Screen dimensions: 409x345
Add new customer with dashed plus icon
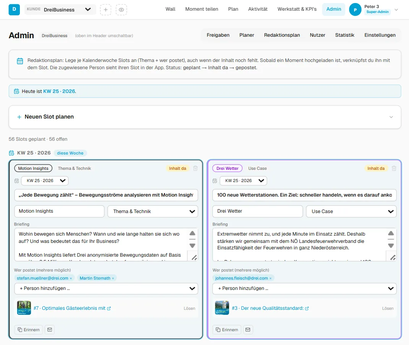[105, 10]
